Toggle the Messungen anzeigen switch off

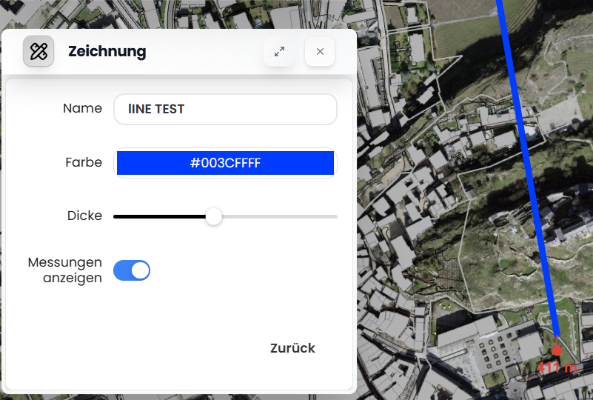click(132, 270)
